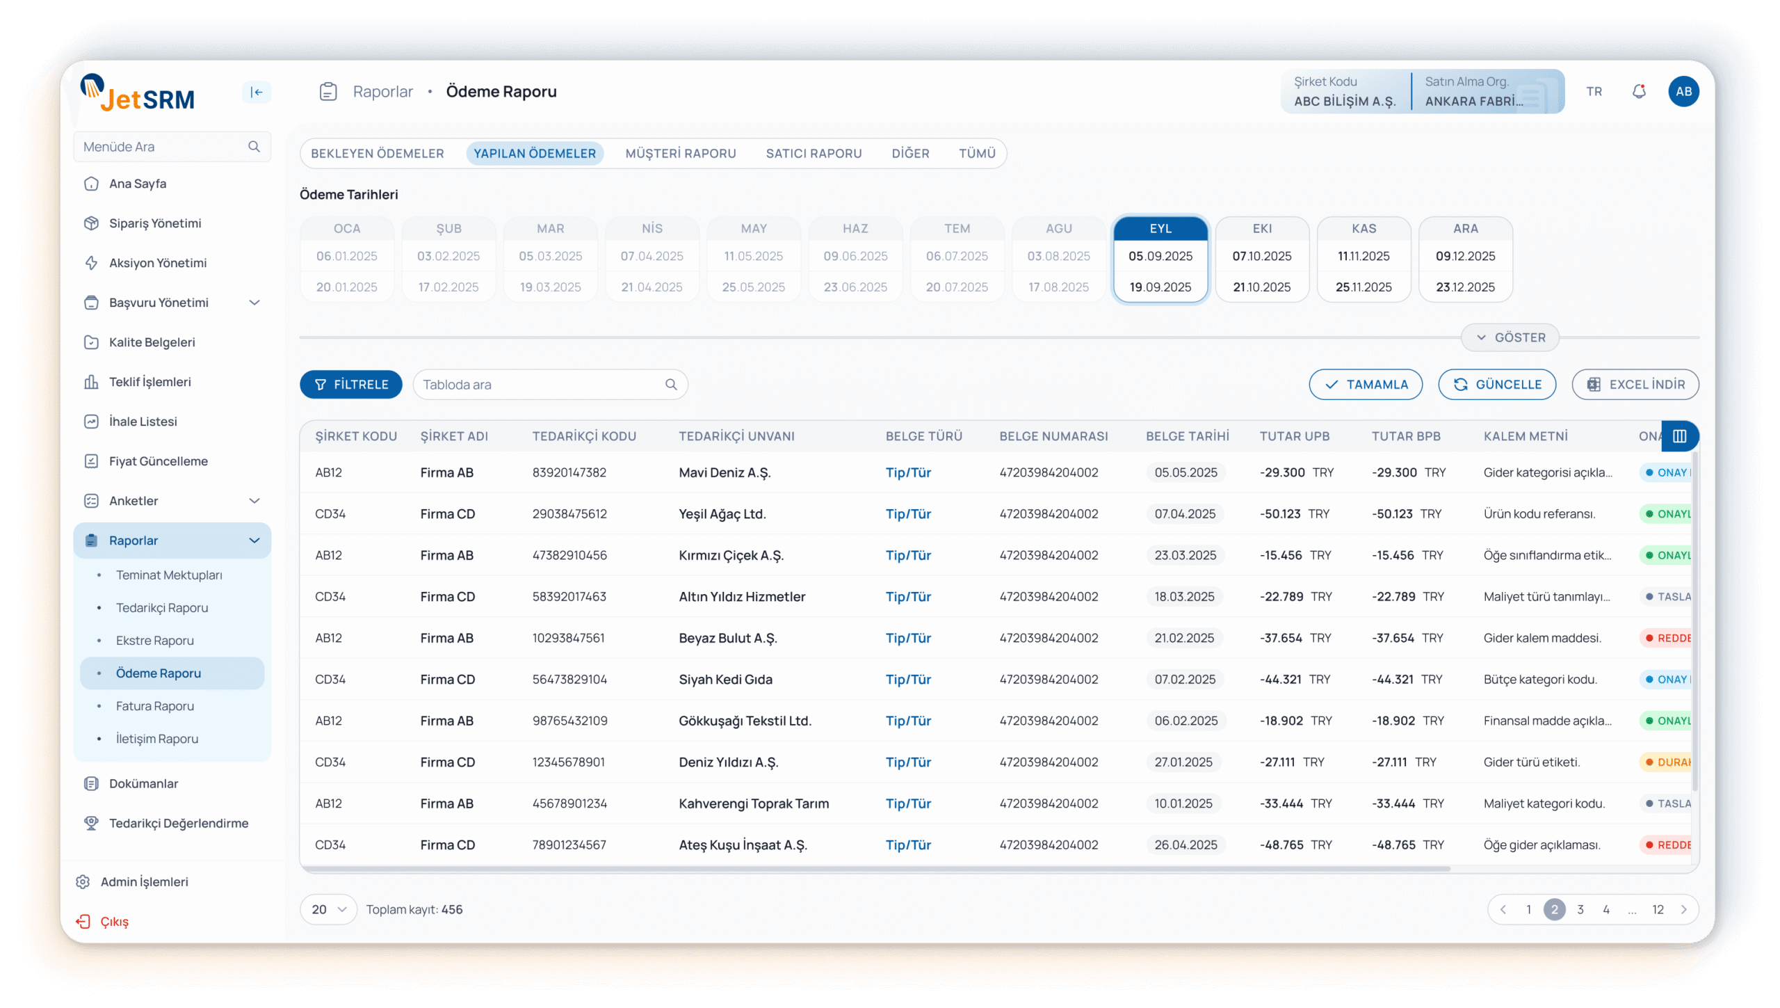Select the EKI payment month card
The image size is (1780, 1008).
1262,259
